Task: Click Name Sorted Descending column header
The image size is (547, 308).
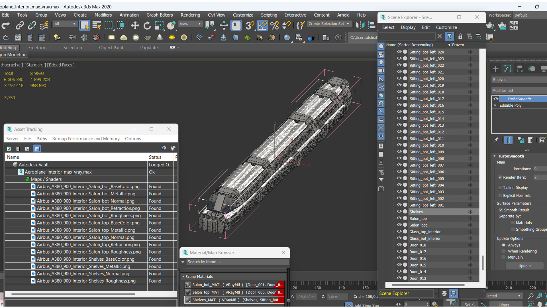Action: (x=418, y=45)
